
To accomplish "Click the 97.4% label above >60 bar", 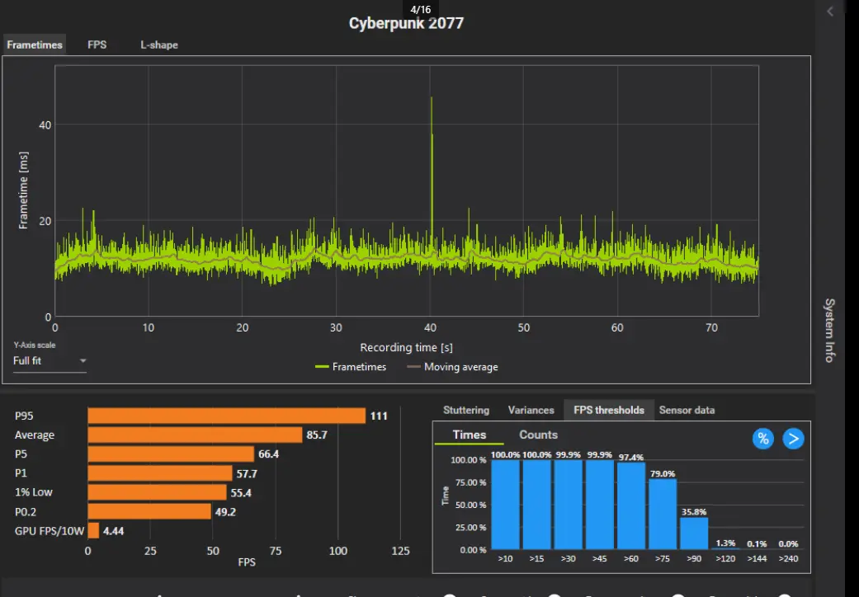I will tap(631, 458).
